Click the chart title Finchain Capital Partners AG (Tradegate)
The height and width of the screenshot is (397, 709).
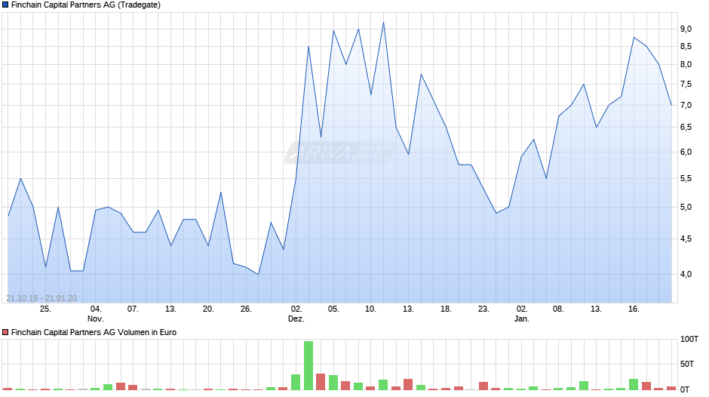[x=85, y=5]
